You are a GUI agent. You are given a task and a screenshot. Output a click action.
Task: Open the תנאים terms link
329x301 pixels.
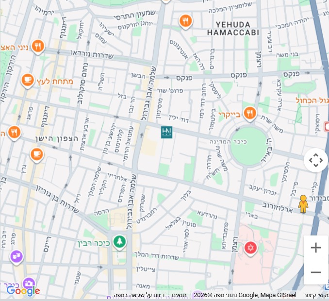click(x=179, y=295)
